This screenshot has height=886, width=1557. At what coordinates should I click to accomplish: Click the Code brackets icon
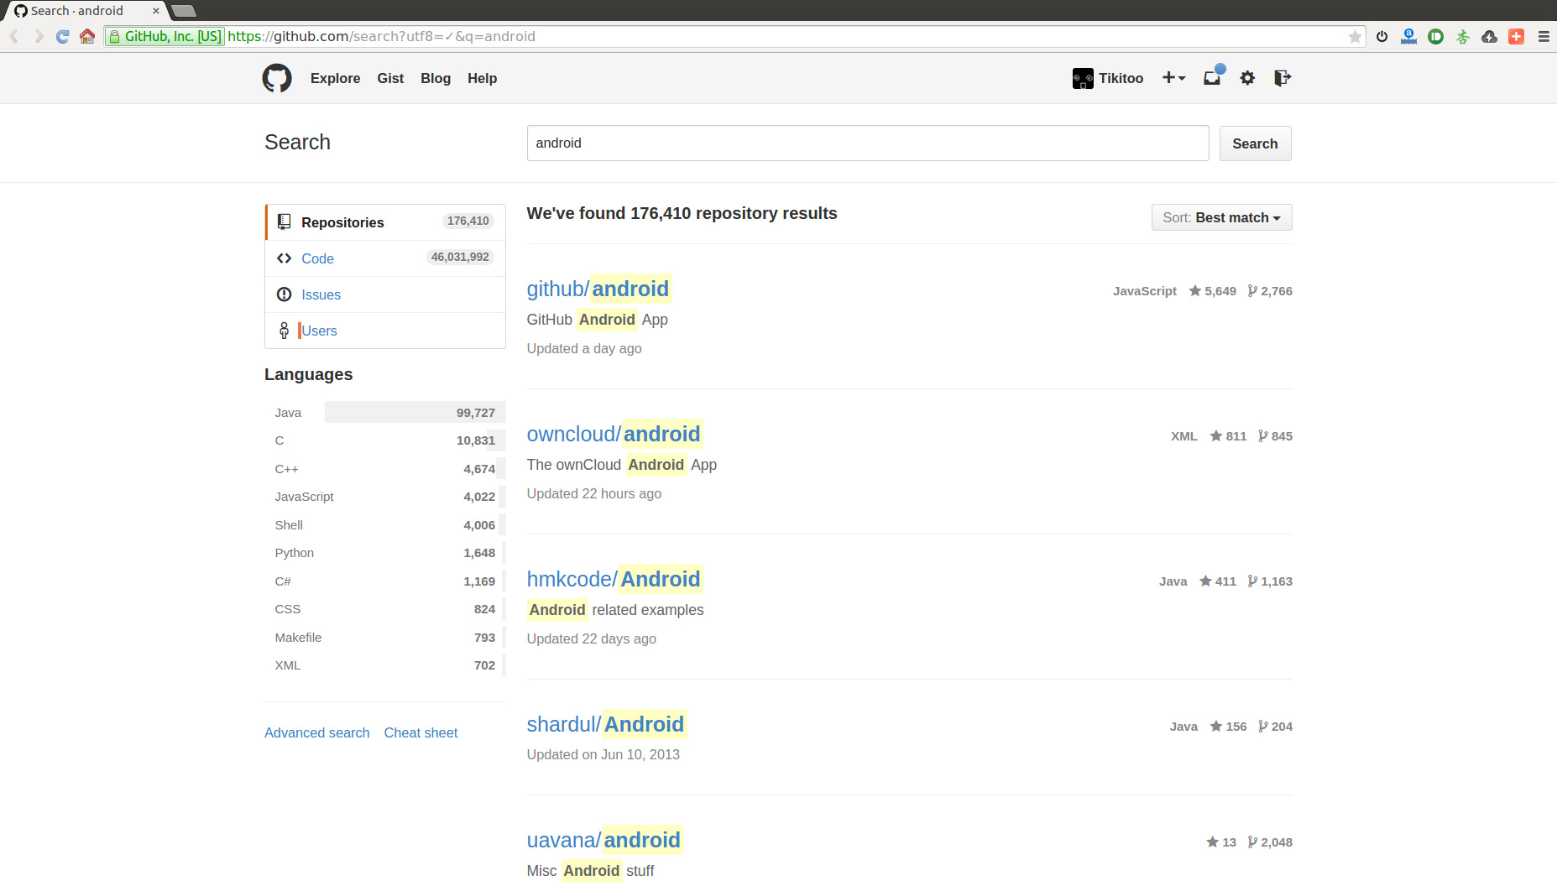(x=284, y=258)
